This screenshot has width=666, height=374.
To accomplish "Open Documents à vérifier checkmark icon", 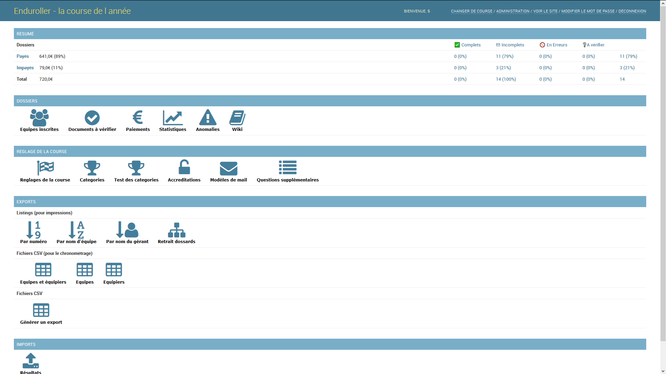I will pyautogui.click(x=92, y=118).
